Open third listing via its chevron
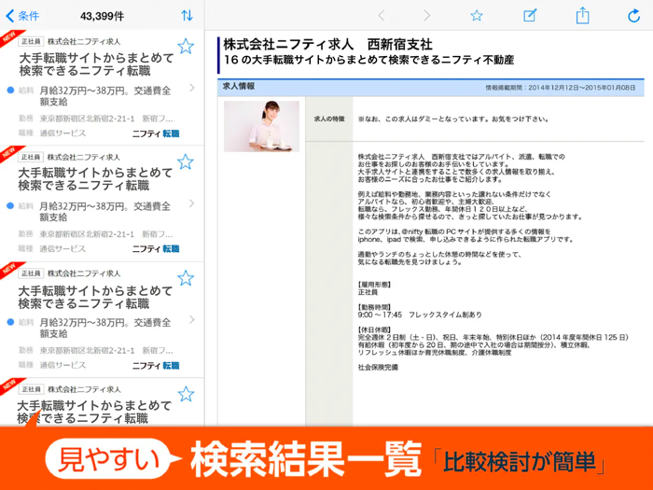This screenshot has height=490, width=653. [192, 319]
